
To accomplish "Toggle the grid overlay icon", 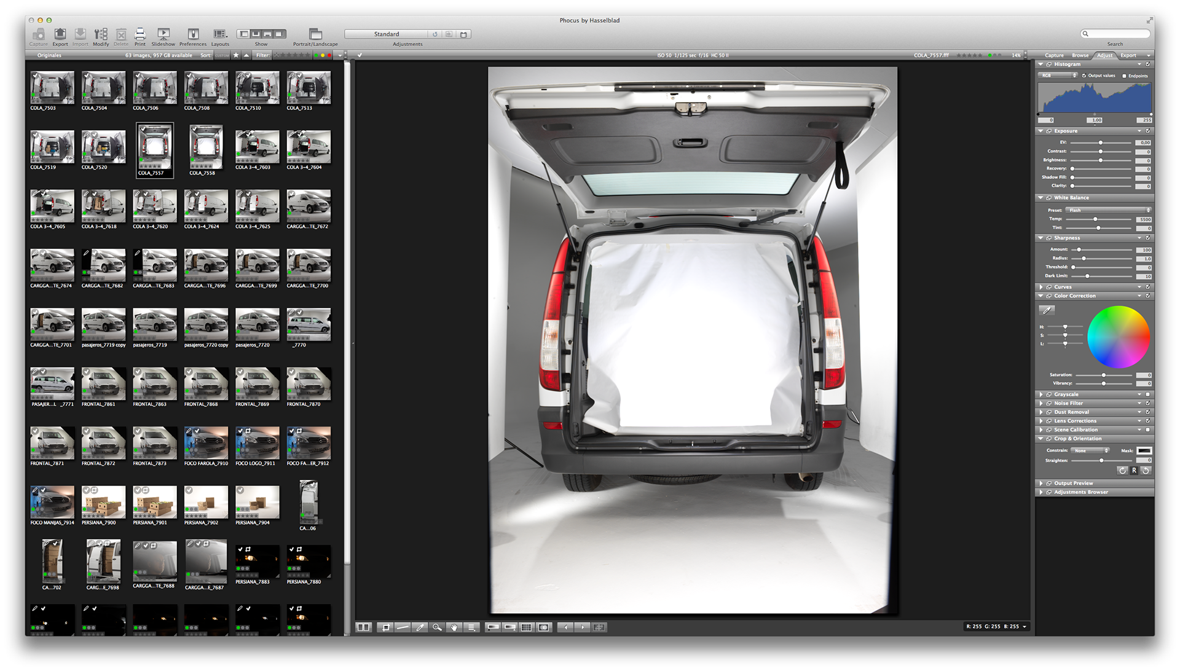I will [526, 627].
